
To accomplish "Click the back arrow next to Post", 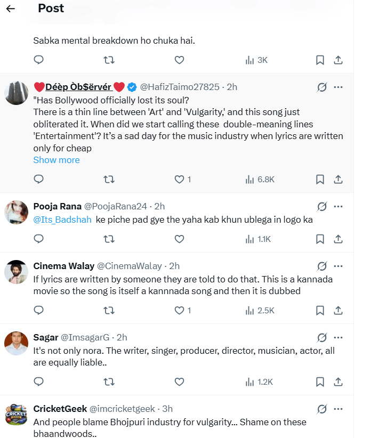I will tap(11, 9).
